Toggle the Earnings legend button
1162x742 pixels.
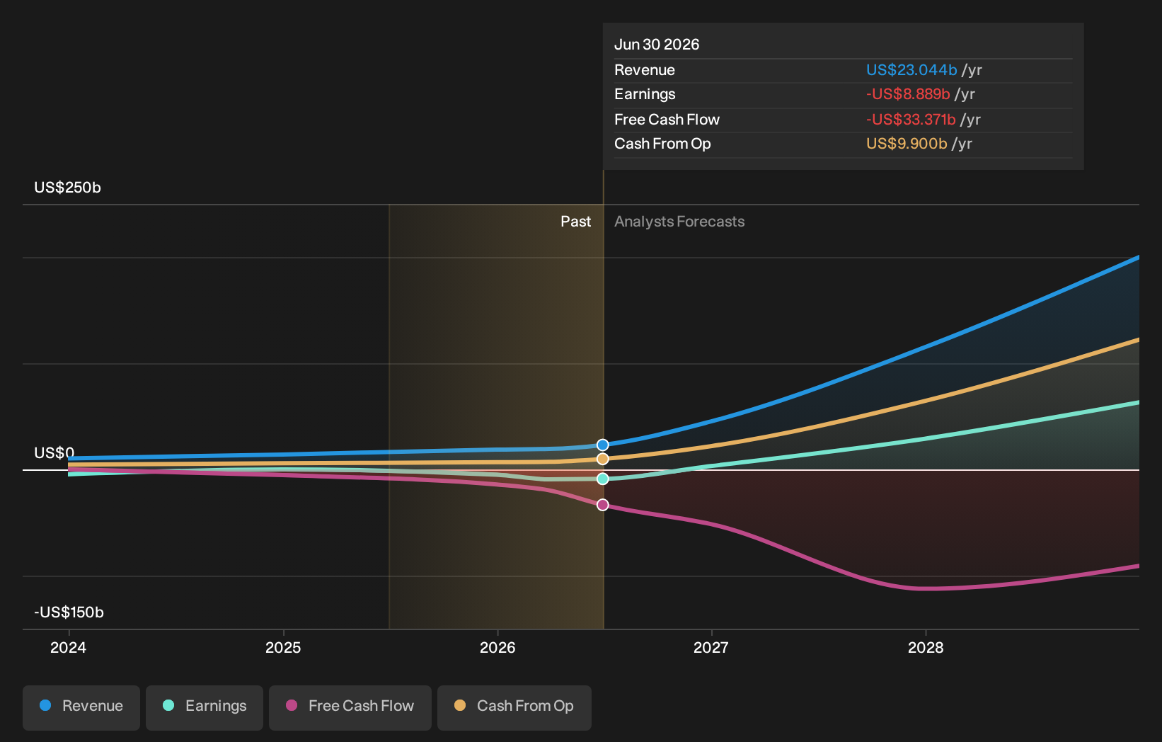[x=205, y=707]
